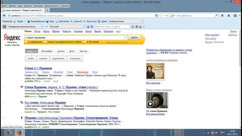Open the Вид menu

20,6
